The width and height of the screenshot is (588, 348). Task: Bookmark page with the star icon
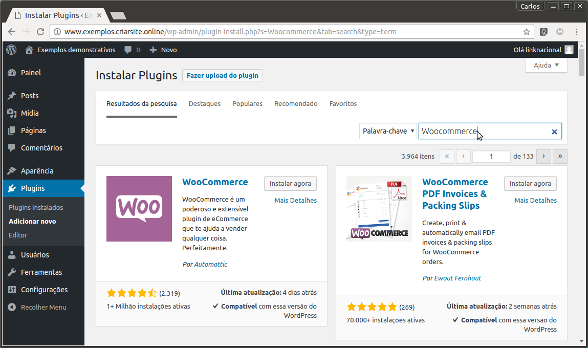point(526,32)
